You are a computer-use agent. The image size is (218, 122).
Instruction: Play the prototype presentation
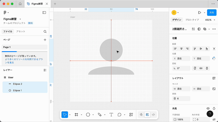[200, 13]
